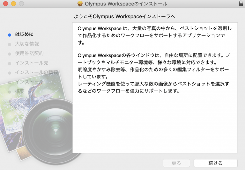Select the はじめに step in sidebar
Viewport: 245px width, 170px height.
(x=24, y=34)
